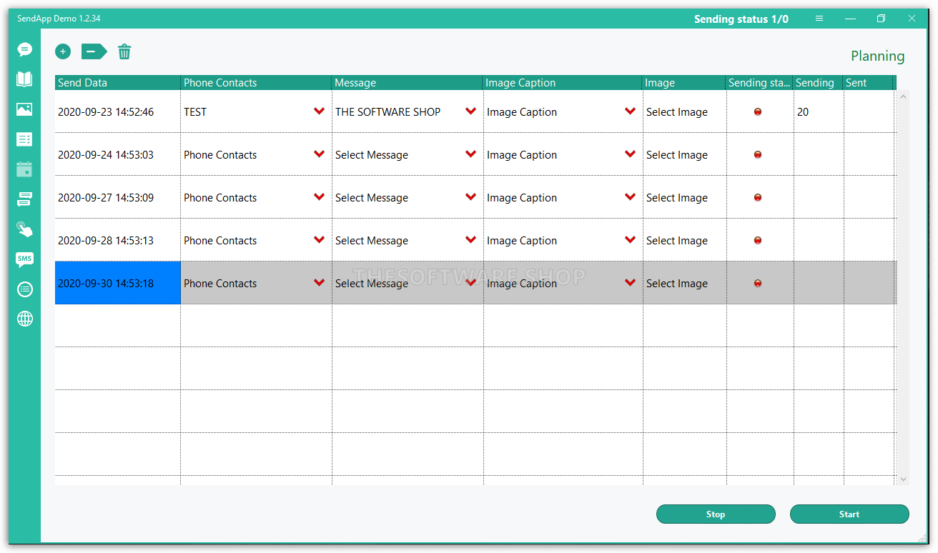Click the sending status indicator for the TEST row
The image size is (938, 553).
click(758, 111)
